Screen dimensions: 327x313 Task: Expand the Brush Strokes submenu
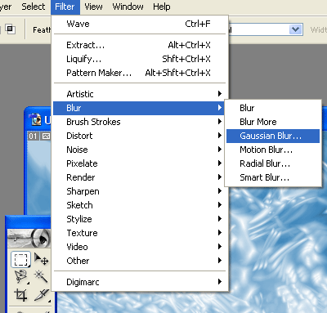coord(139,122)
